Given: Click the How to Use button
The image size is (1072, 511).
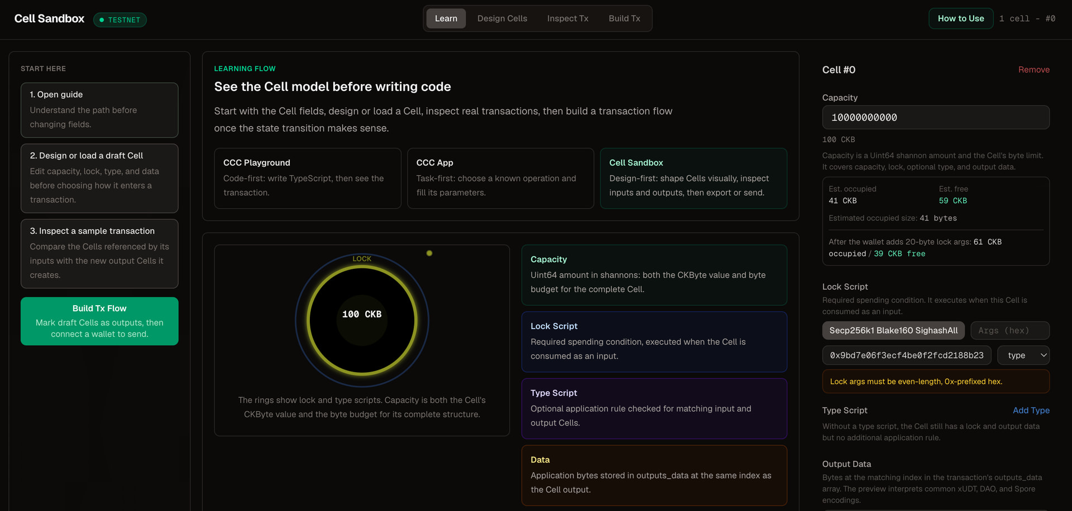Looking at the screenshot, I should 961,18.
